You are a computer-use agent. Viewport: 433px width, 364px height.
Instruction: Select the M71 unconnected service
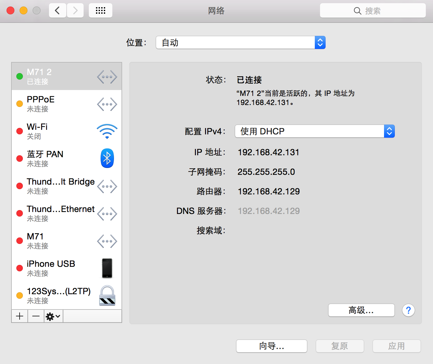click(x=67, y=241)
